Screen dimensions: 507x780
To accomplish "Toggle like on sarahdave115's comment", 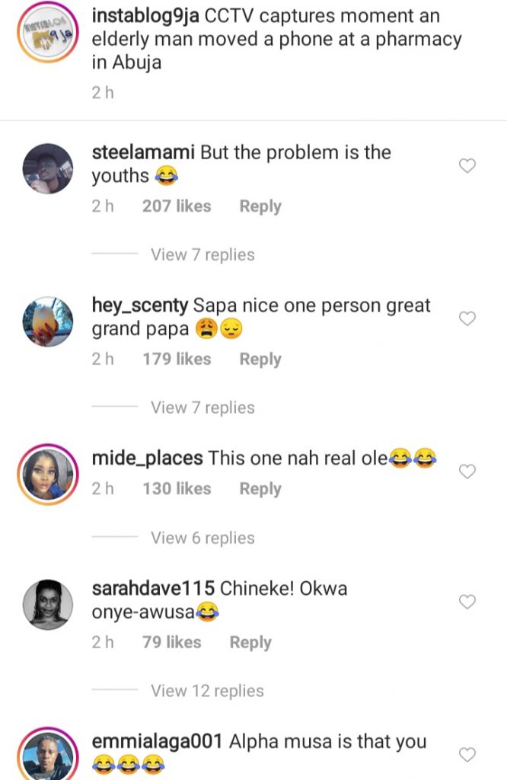I will click(467, 602).
